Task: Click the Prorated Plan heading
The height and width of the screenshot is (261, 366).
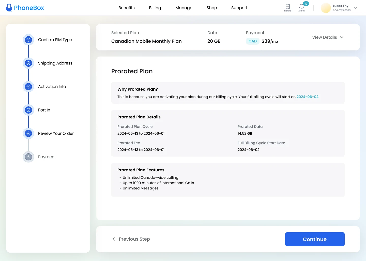Action: (132, 71)
